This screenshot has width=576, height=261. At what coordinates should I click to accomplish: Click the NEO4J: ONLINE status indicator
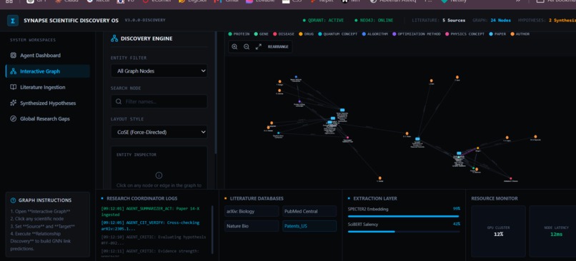(x=374, y=21)
